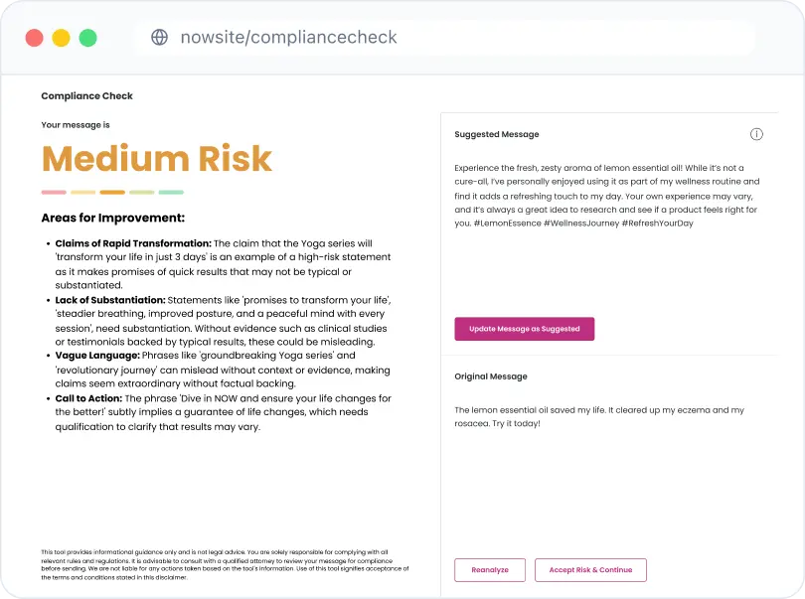
Task: Click the info icon beside Suggested Message
Action: click(x=756, y=134)
